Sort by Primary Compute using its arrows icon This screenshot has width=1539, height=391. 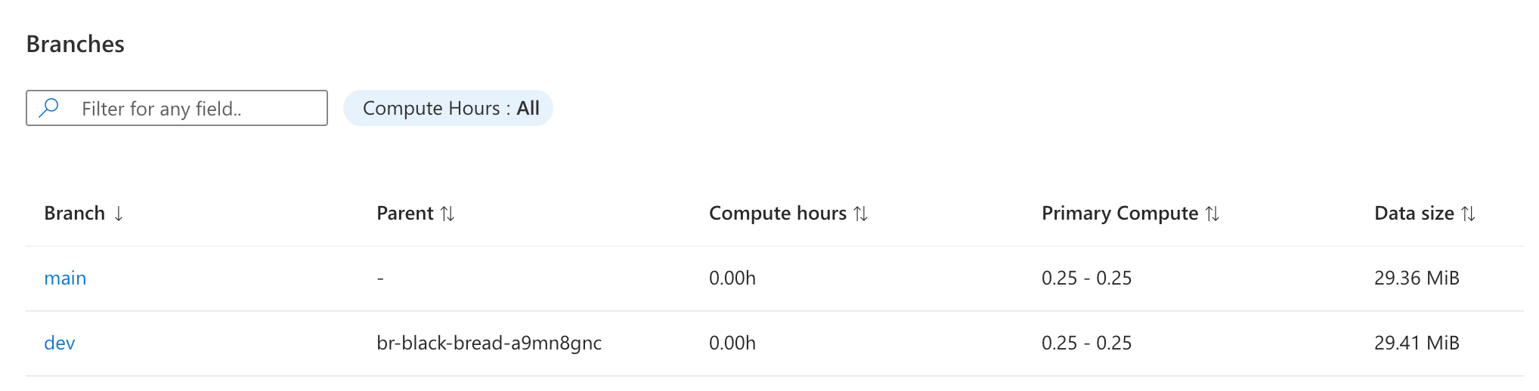(x=1212, y=214)
